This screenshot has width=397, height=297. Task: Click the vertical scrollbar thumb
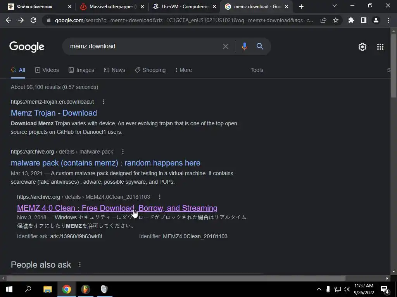(394, 65)
